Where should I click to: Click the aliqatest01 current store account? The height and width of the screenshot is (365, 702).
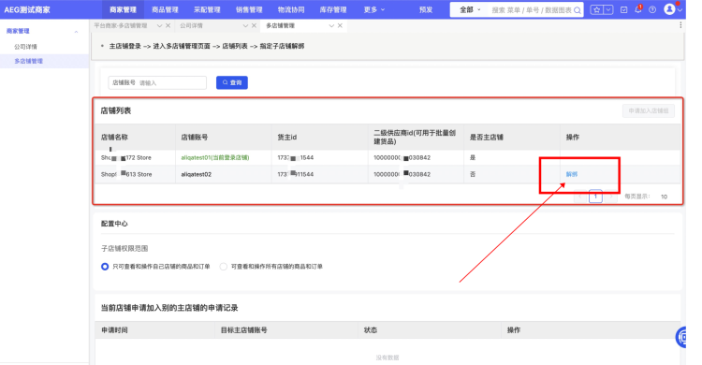point(215,157)
